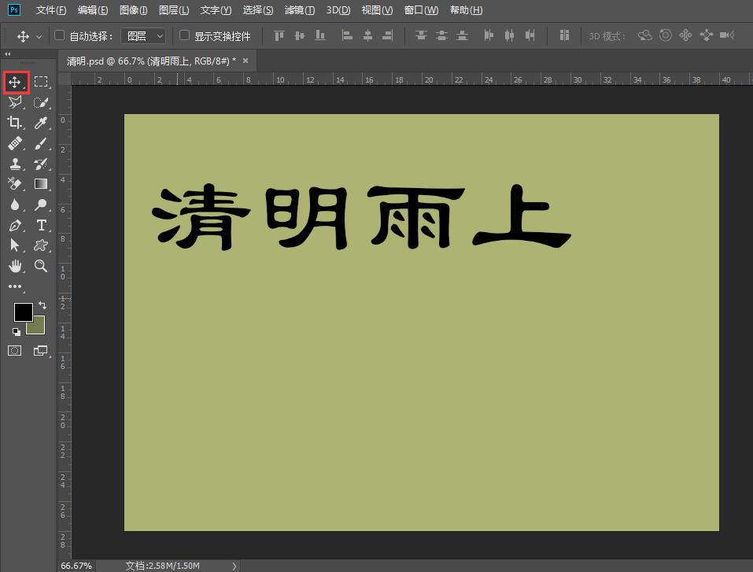The image size is (753, 572).
Task: Activate the Clone Stamp tool
Action: 16,163
